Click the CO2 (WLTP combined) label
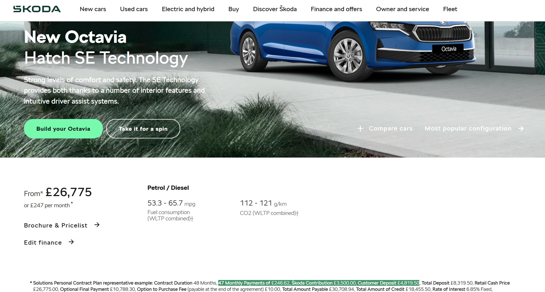545x292 pixels. (269, 213)
